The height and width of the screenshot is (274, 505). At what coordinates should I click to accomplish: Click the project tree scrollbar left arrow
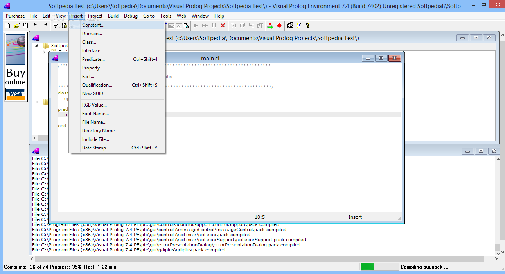(35, 138)
